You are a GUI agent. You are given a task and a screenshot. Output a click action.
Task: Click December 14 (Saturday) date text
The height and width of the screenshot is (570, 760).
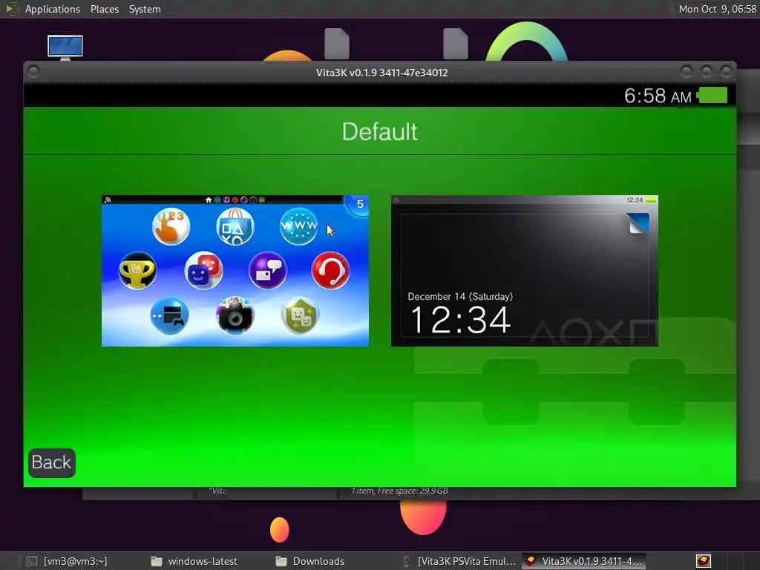click(460, 297)
